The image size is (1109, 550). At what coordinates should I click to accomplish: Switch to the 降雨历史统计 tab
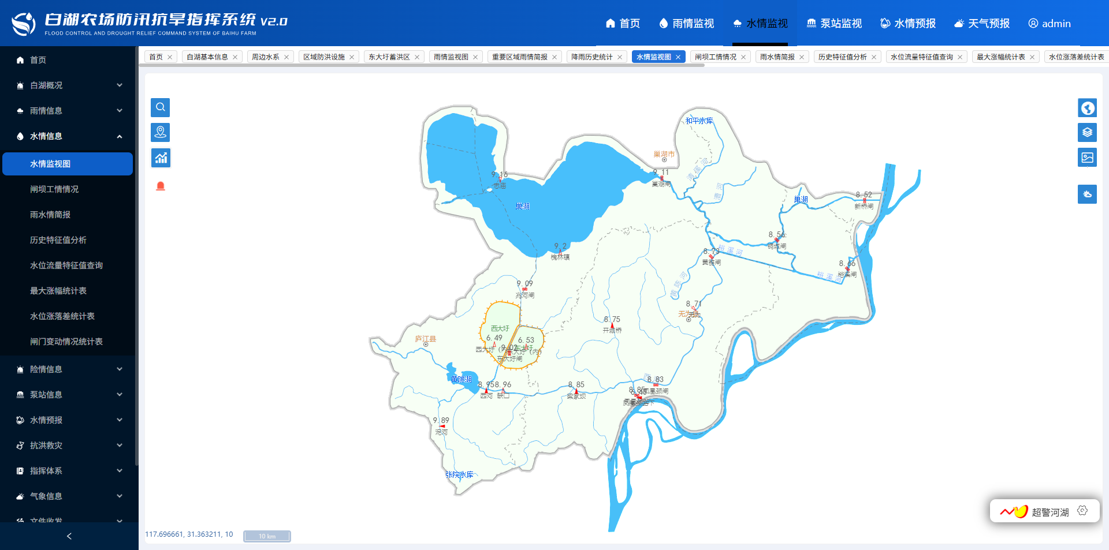(591, 57)
